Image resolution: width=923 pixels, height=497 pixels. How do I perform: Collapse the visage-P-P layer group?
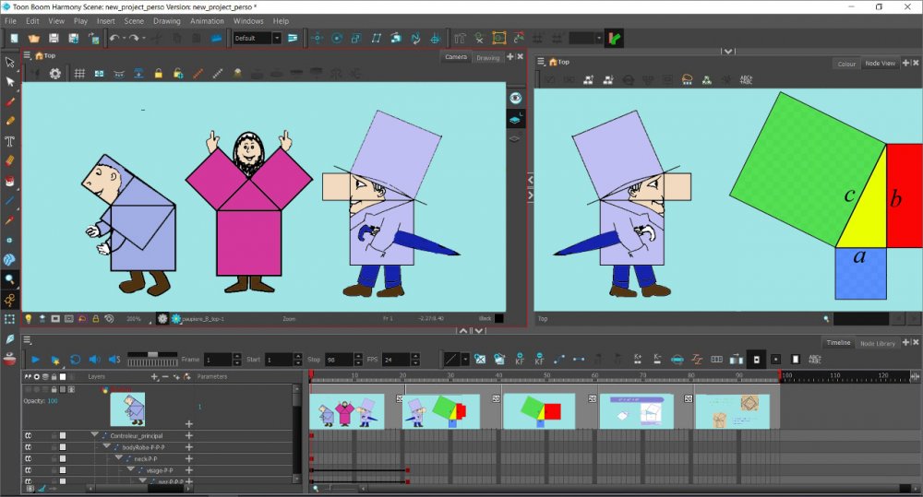point(131,470)
